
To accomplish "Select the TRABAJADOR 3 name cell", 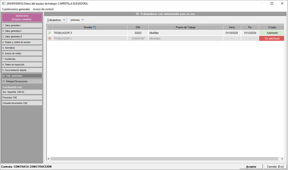I will pyautogui.click(x=90, y=33).
